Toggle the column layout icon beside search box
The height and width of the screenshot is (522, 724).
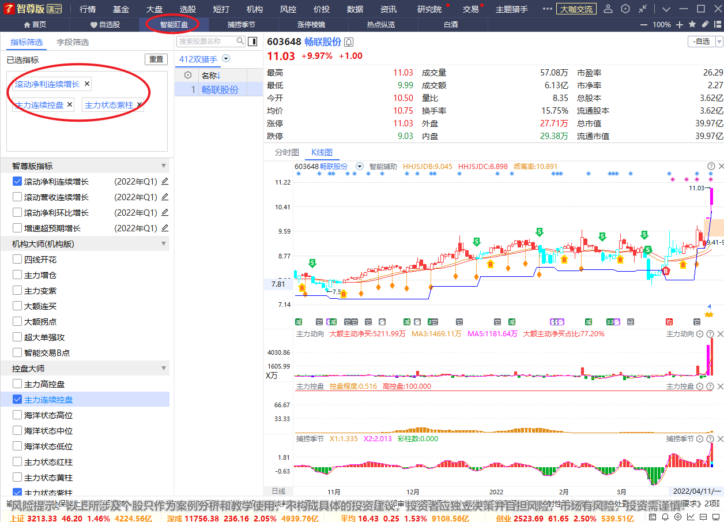click(252, 42)
